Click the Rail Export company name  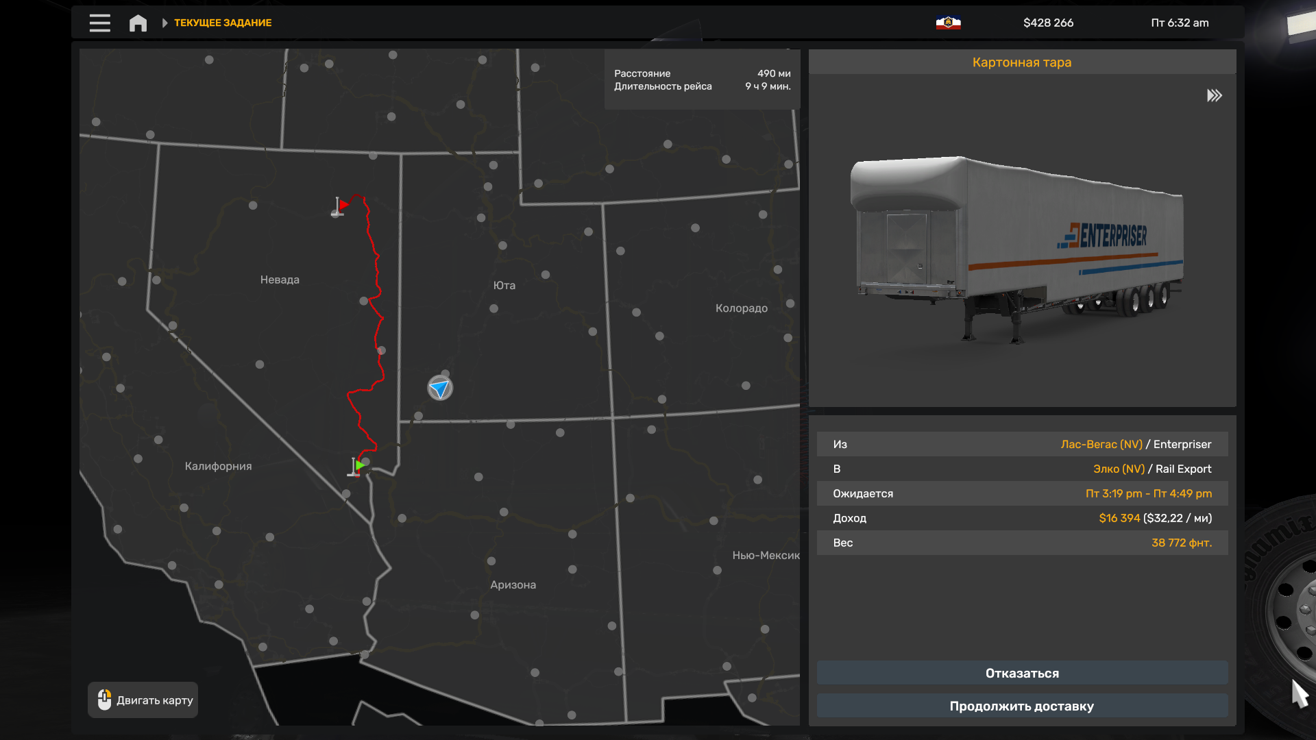[x=1184, y=469]
